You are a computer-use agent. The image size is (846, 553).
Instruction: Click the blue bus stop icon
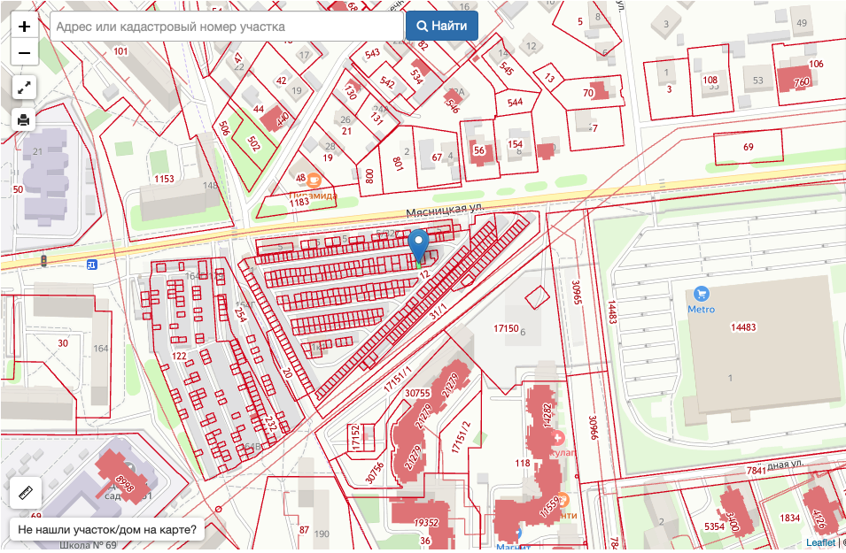pyautogui.click(x=91, y=264)
